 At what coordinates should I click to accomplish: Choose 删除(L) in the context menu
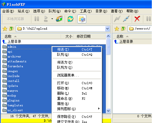point(77,93)
